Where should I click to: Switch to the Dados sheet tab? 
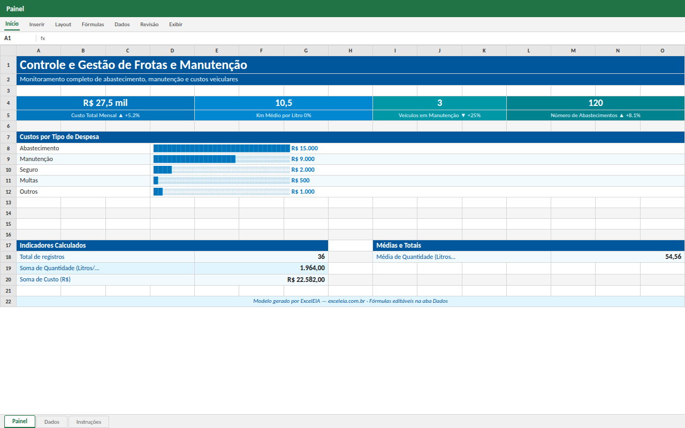pyautogui.click(x=52, y=422)
